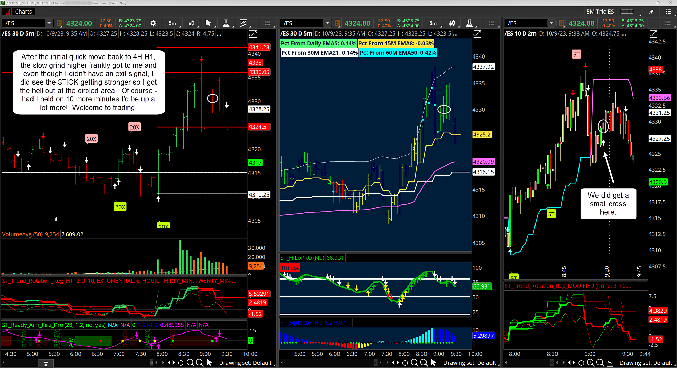677x368 pixels.
Task: Expand the /ES symbol dropdown in middle chart
Action: coord(327,23)
